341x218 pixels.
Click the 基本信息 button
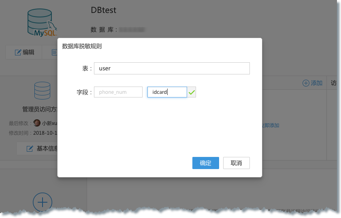[x=37, y=148]
